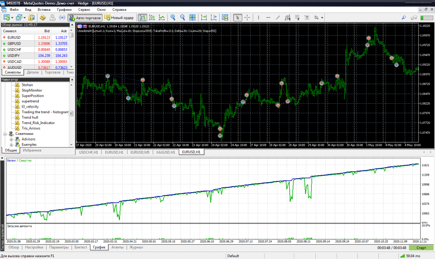This screenshot has height=259, width=435.
Task: Click the green connection traffic progress bar
Action: pyautogui.click(x=427, y=18)
